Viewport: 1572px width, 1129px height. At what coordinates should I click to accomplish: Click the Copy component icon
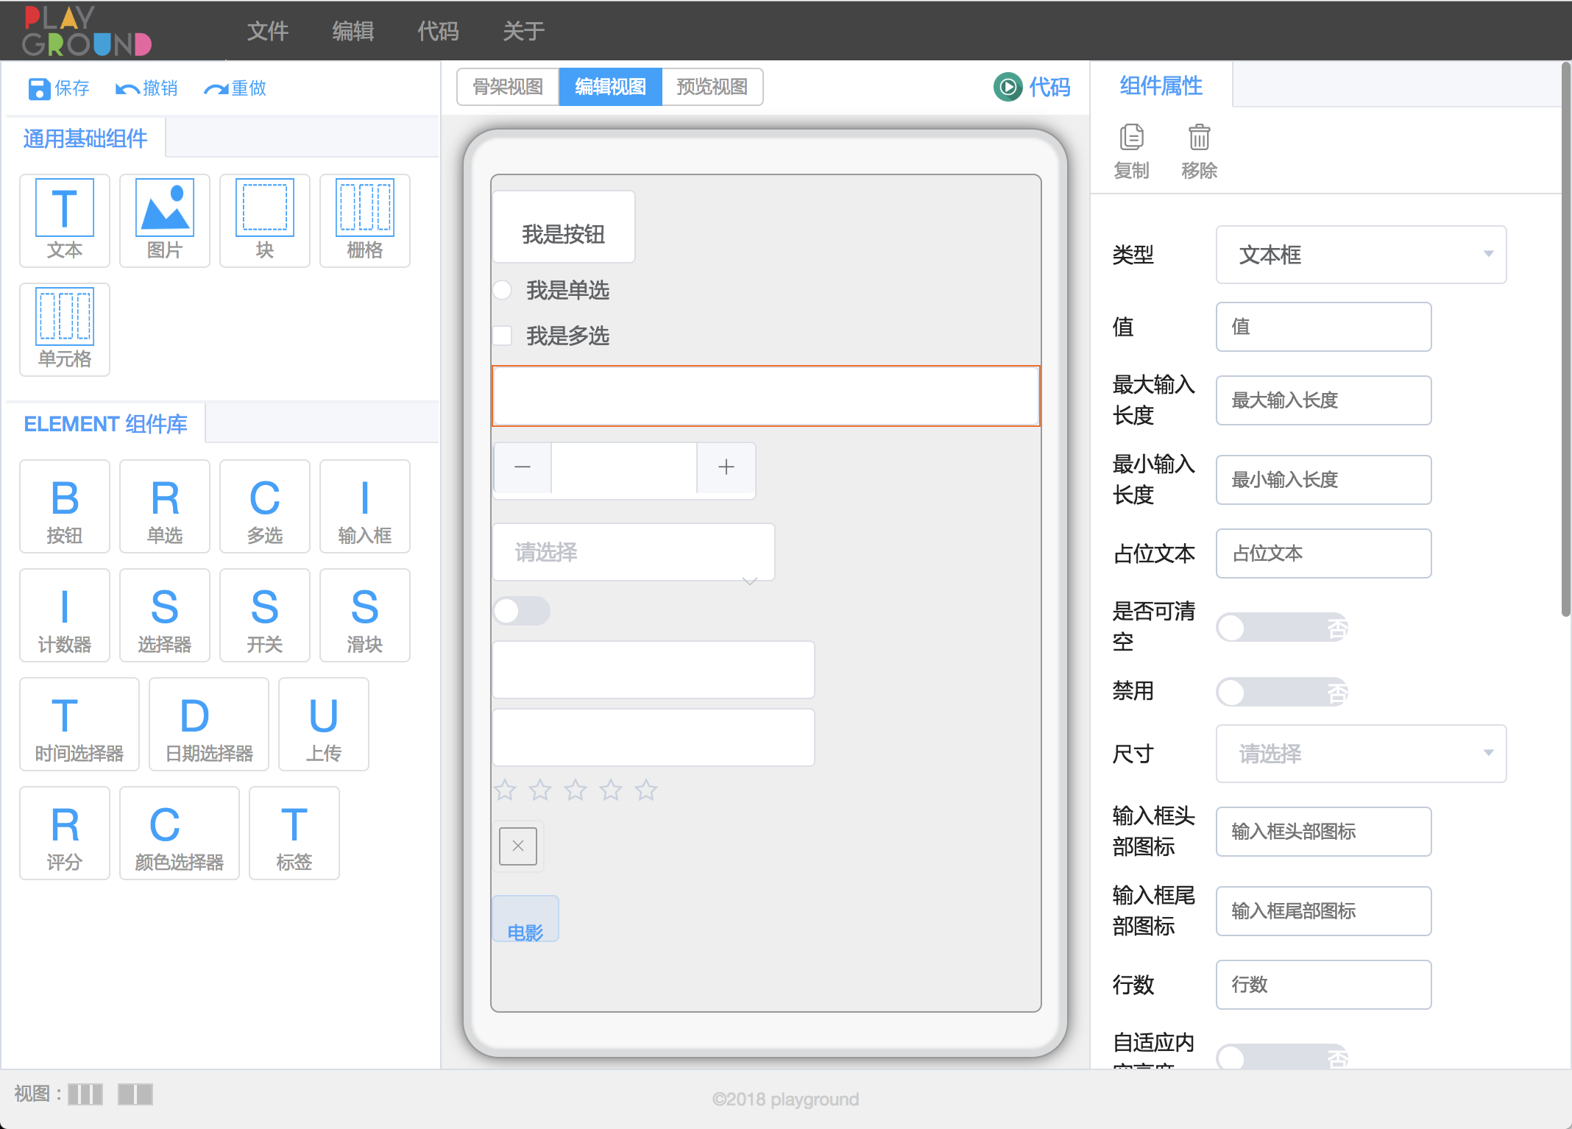coord(1131,138)
